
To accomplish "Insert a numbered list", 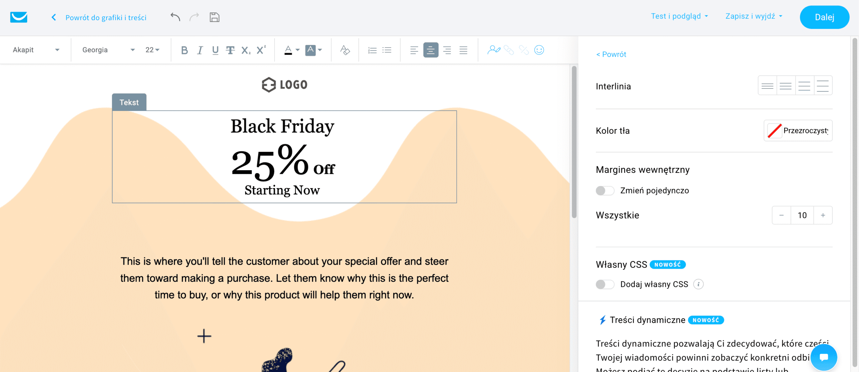I will [372, 50].
